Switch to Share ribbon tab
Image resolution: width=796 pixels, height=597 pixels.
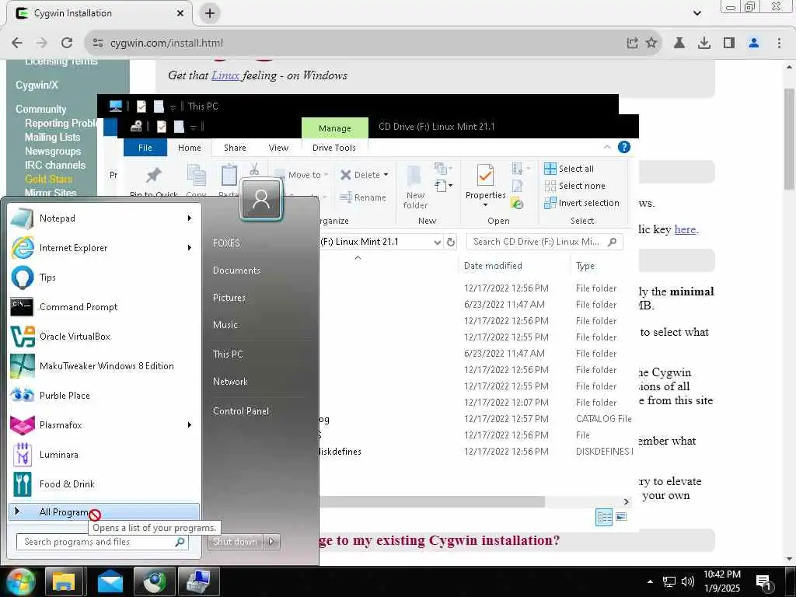pyautogui.click(x=235, y=148)
